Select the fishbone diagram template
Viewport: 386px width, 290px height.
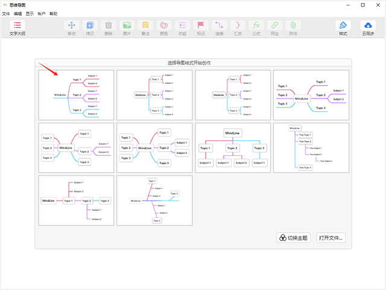coord(154,201)
